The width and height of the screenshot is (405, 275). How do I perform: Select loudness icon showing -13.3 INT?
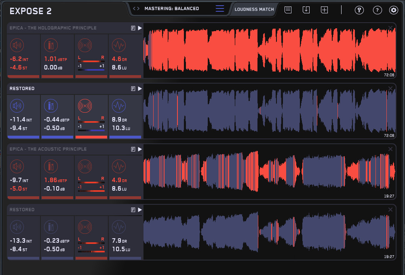[x=17, y=227]
